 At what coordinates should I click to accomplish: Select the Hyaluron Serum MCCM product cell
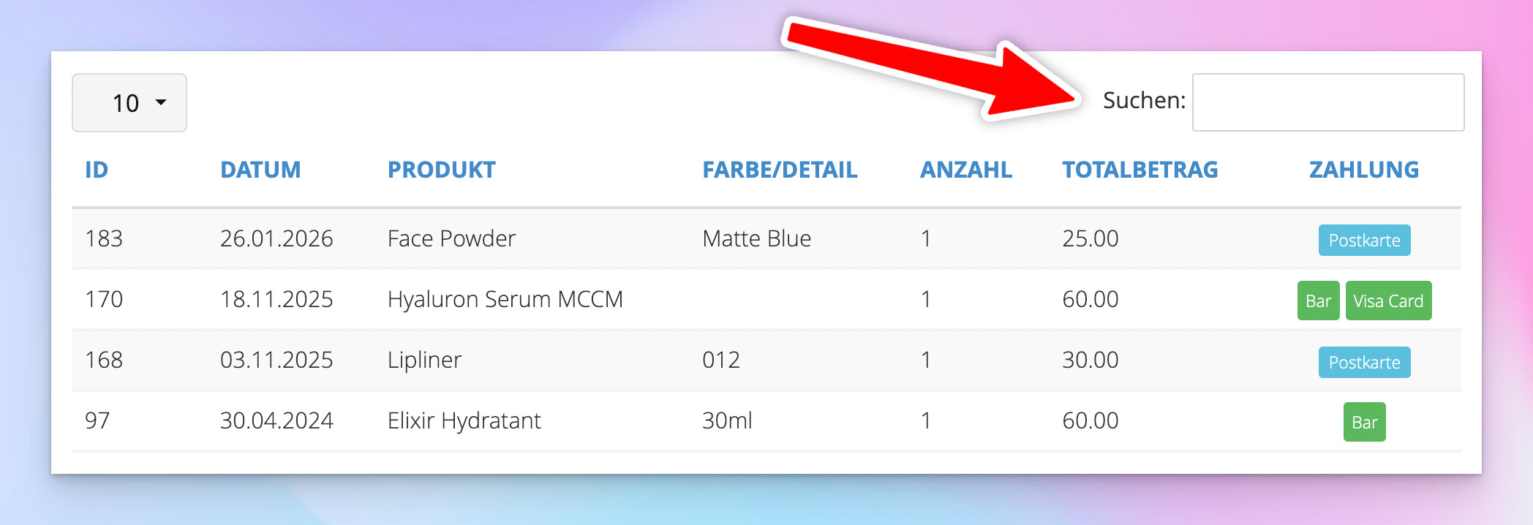[x=505, y=299]
